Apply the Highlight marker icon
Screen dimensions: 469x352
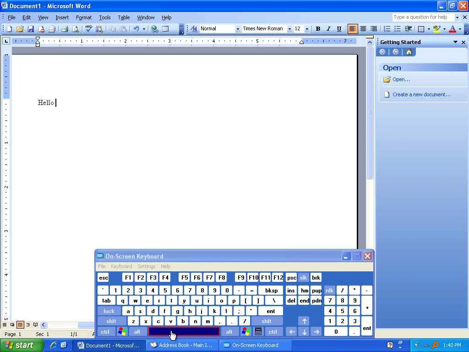(436, 29)
